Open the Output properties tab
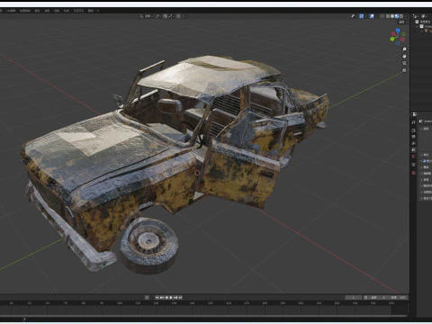The width and height of the screenshot is (432, 324). tap(413, 137)
